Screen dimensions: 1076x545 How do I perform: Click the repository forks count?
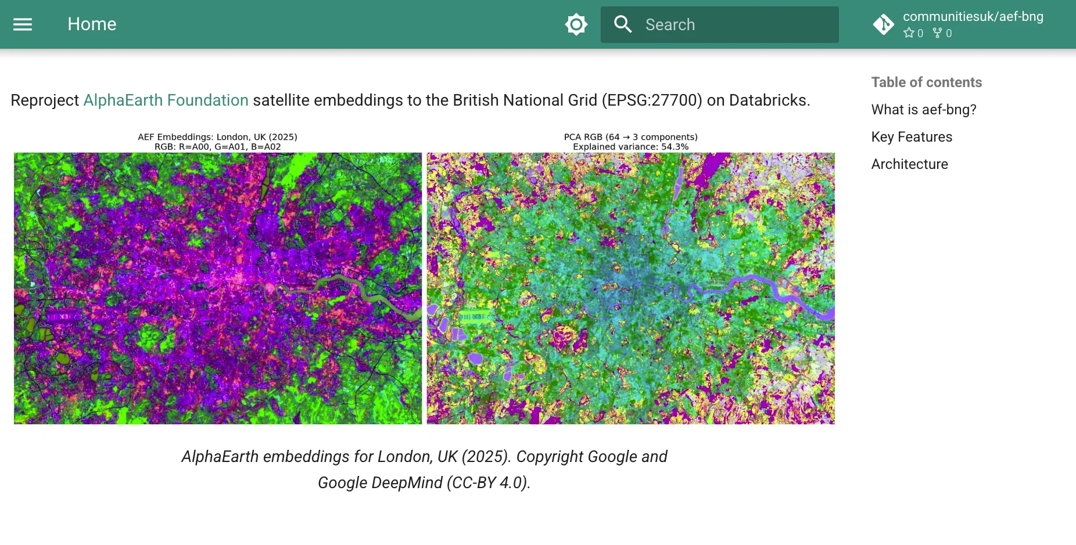(942, 33)
